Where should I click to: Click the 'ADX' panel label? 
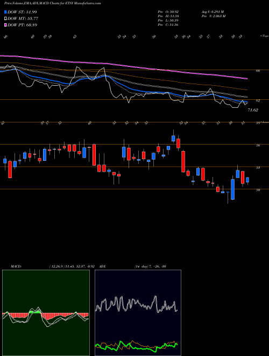click(103, 266)
